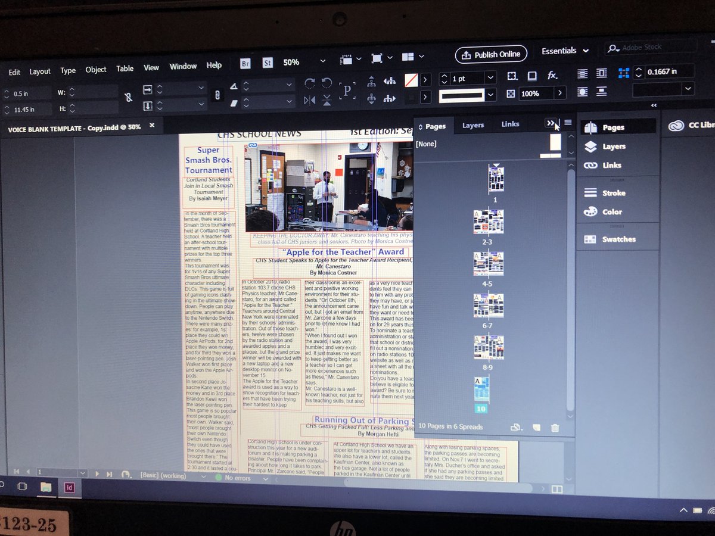Open File Explorer from the taskbar
Image resolution: width=715 pixels, height=536 pixels.
[x=46, y=487]
